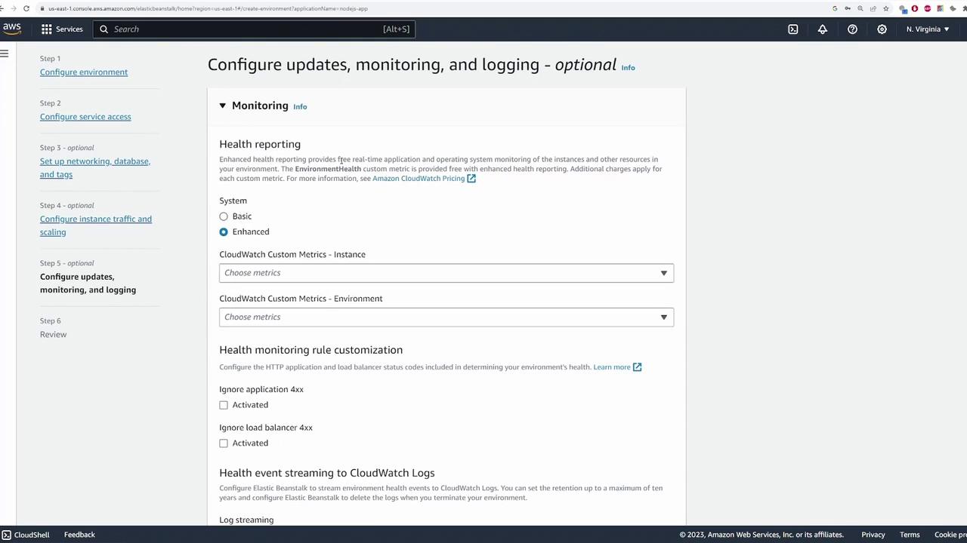Go to Step 1 Configure environment
The height and width of the screenshot is (543, 967).
[84, 72]
